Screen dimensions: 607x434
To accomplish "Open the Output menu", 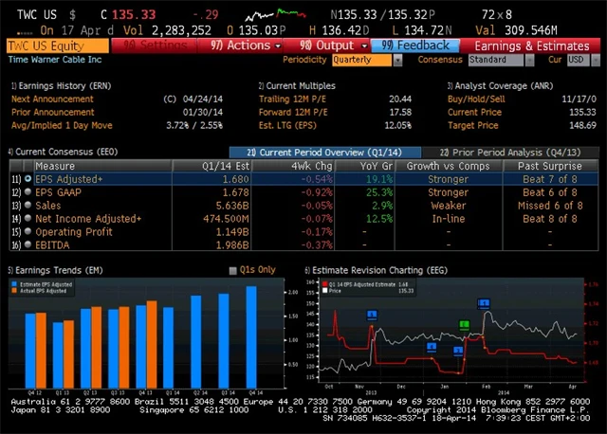I will pyautogui.click(x=327, y=45).
